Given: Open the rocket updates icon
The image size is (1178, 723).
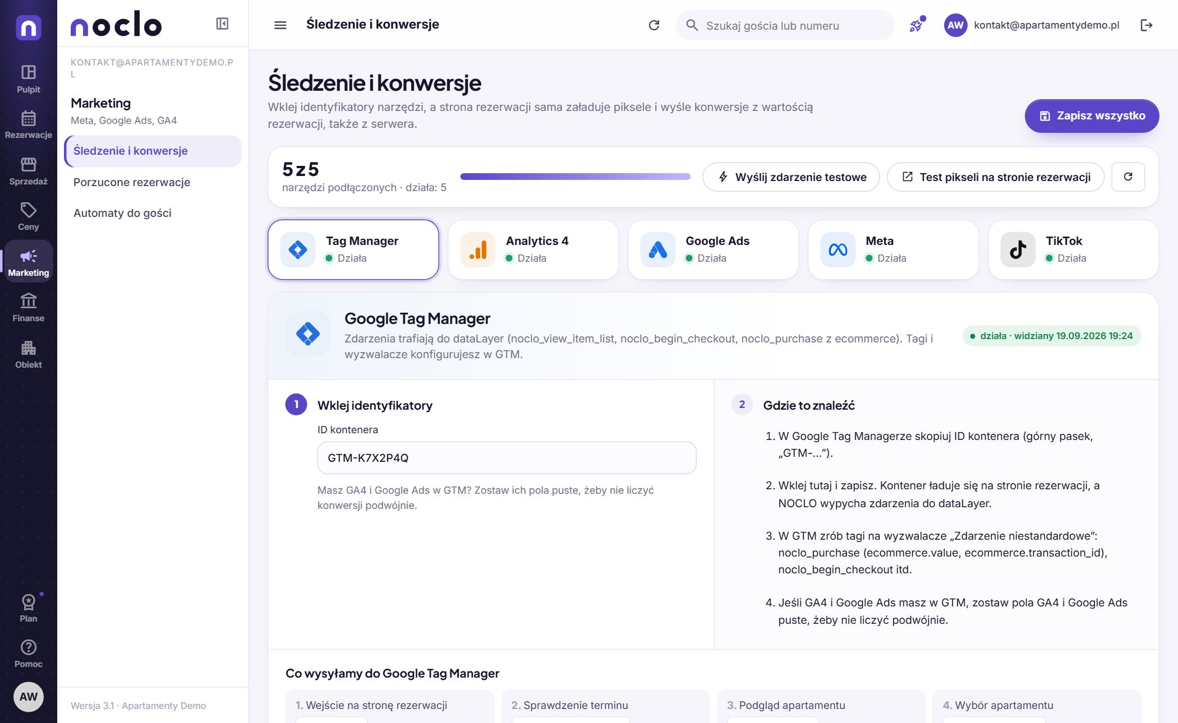Looking at the screenshot, I should click(917, 25).
